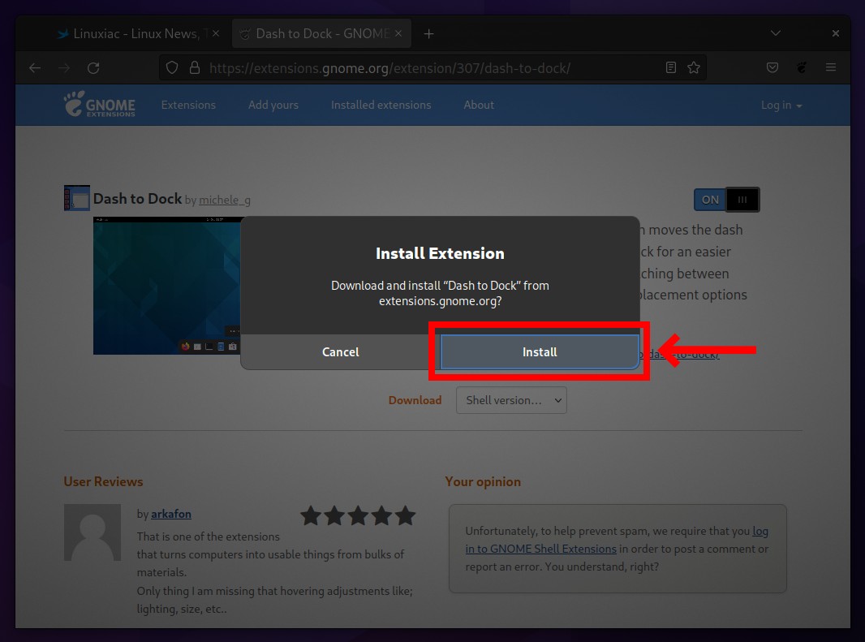Click the Dash to Dock screenshot thumbnail
The width and height of the screenshot is (865, 642).
coord(168,286)
